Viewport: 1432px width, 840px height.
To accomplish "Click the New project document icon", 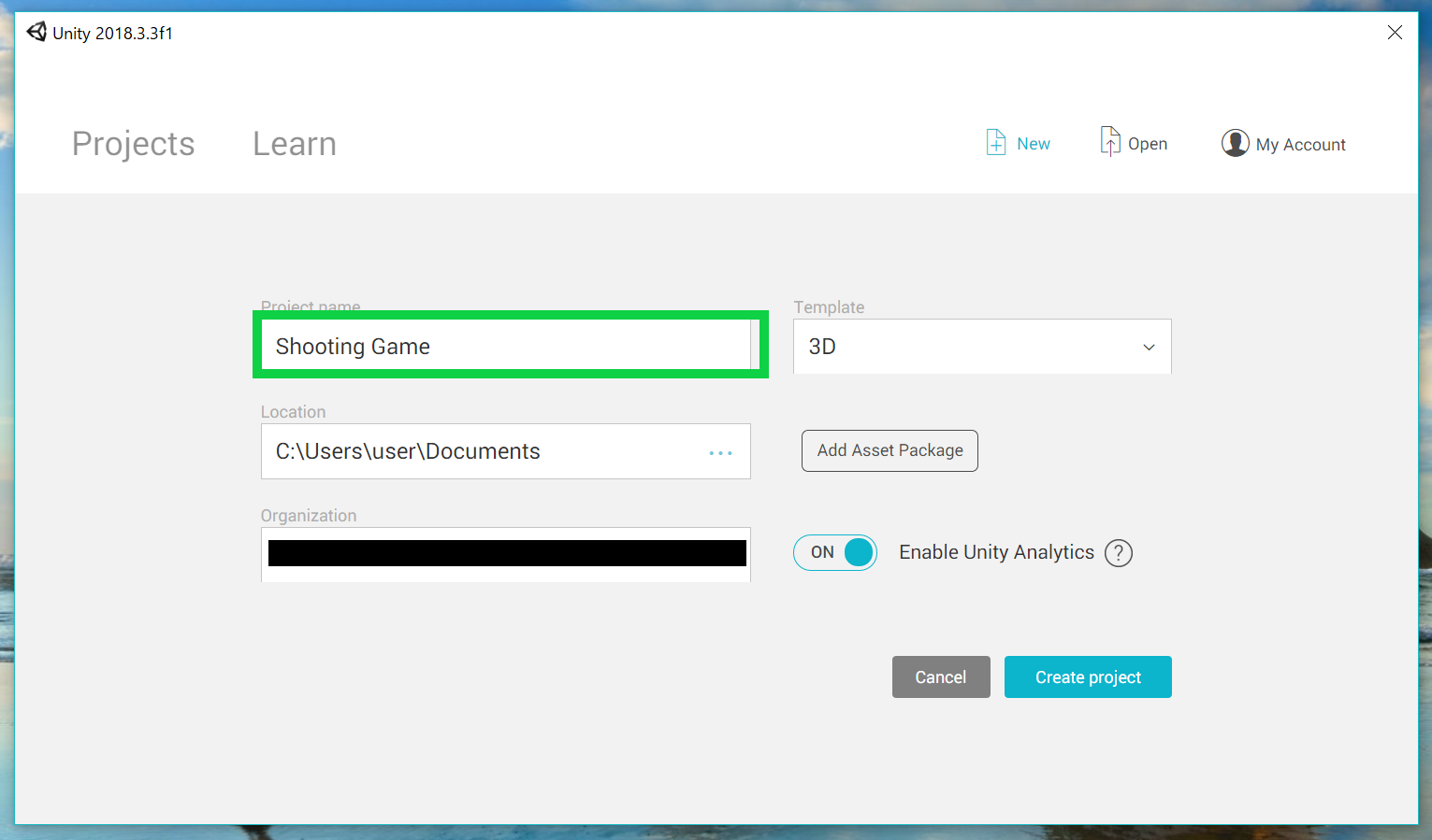I will (996, 143).
